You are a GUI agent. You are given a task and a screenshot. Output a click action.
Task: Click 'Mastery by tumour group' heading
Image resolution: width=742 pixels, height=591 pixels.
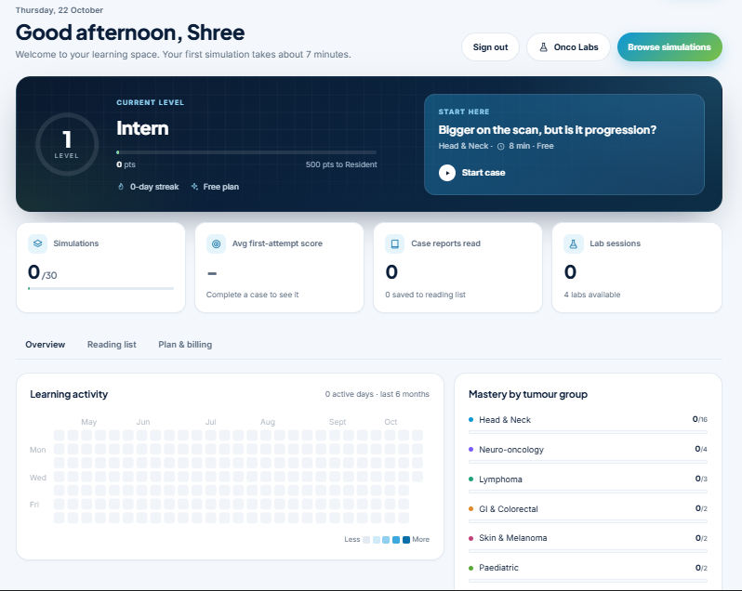pos(528,394)
